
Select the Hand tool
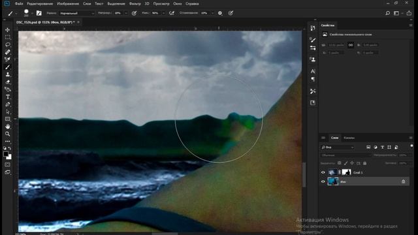(7, 127)
